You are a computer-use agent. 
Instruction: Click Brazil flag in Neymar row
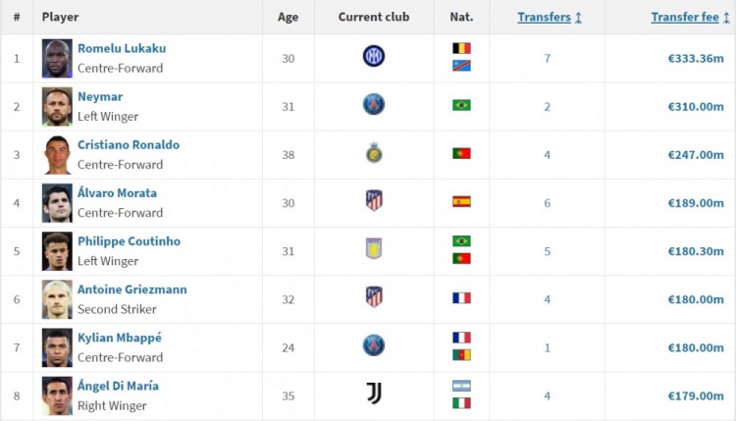coord(461,105)
